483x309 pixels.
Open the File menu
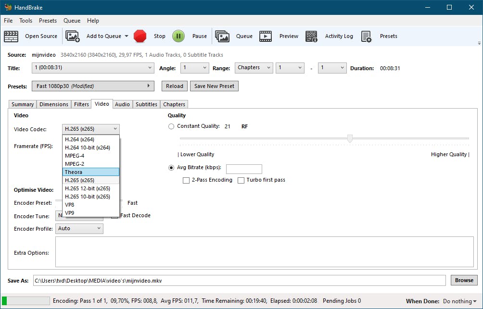click(x=8, y=21)
